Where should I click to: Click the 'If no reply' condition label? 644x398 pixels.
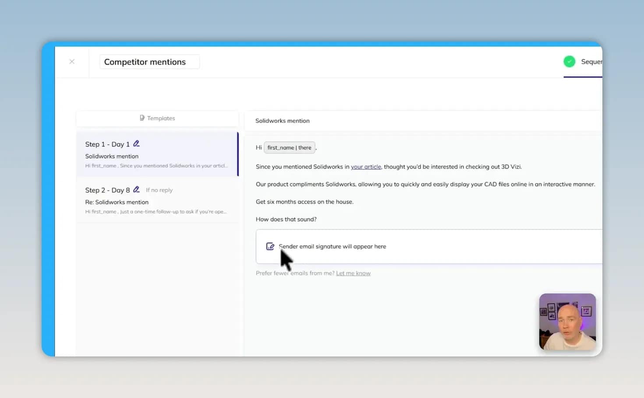159,190
